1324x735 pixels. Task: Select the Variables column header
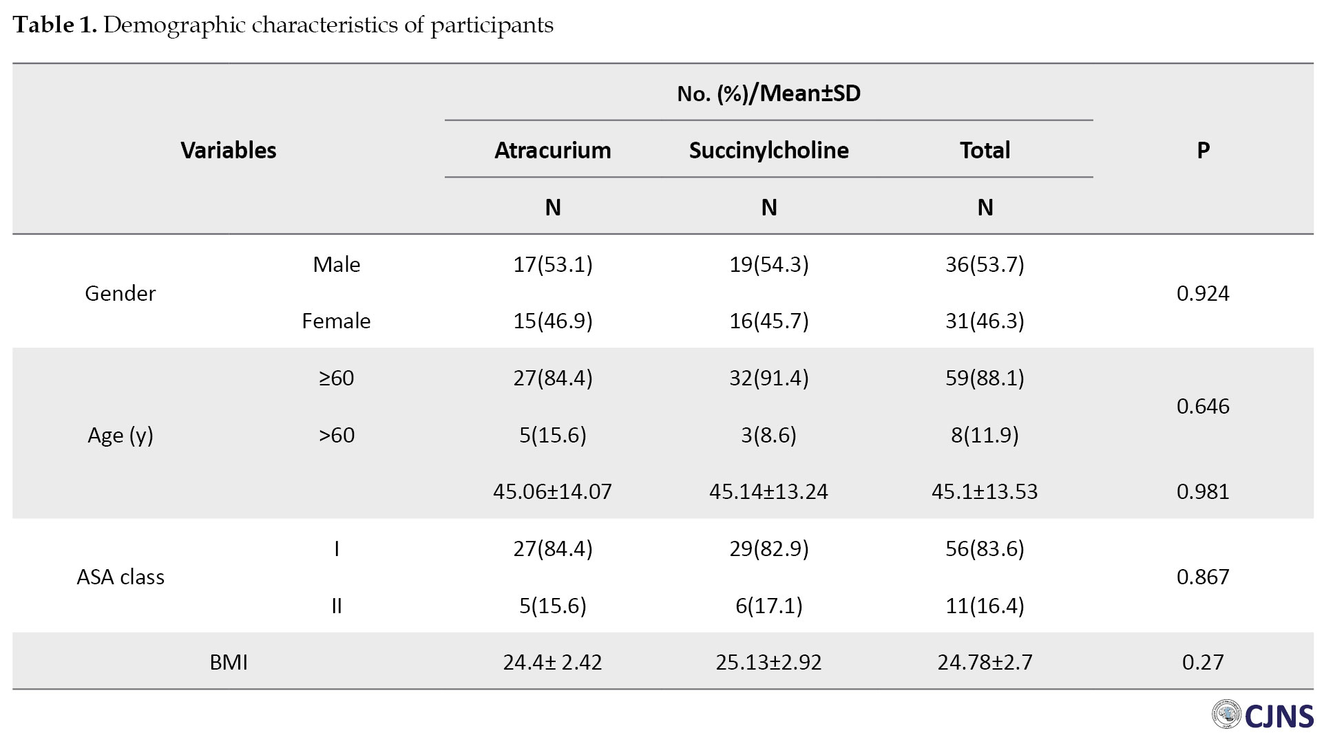click(x=229, y=150)
